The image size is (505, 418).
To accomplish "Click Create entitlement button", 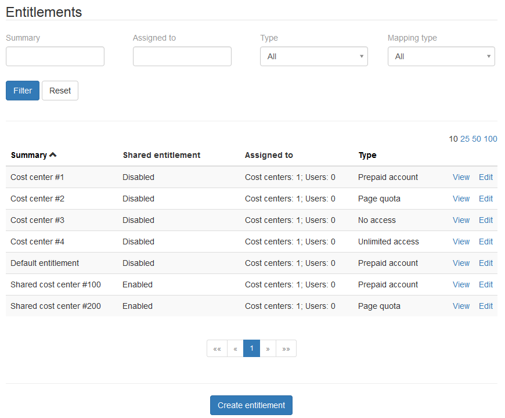I will [x=251, y=405].
